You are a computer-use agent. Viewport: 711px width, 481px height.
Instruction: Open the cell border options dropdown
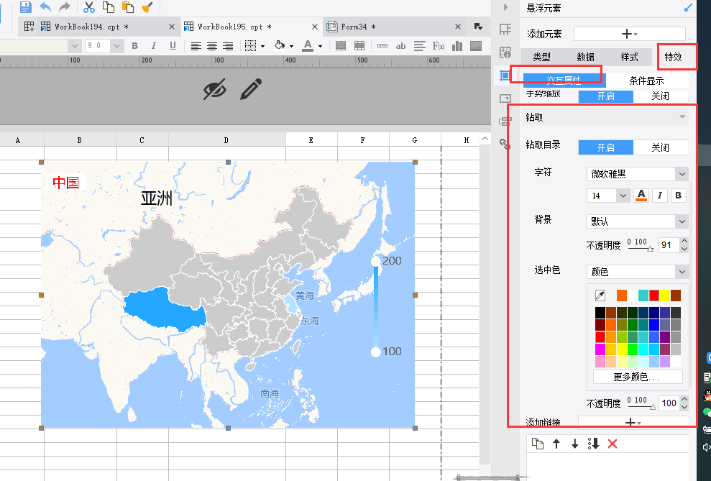point(262,46)
